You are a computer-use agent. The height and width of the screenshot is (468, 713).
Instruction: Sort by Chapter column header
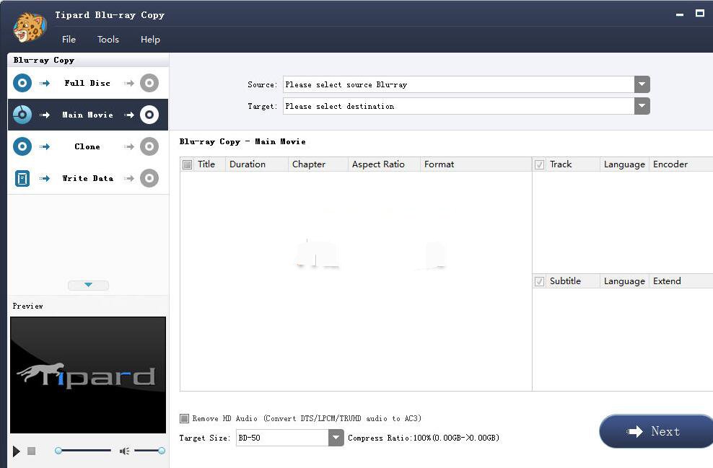pyautogui.click(x=318, y=164)
